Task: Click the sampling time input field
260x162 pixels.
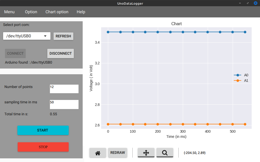Action: [64, 104]
